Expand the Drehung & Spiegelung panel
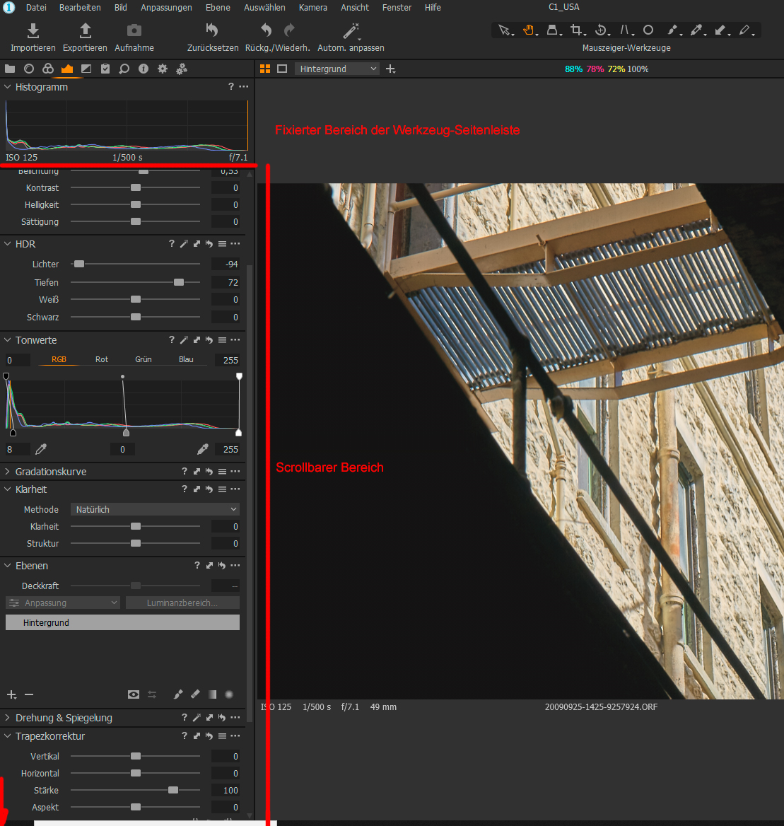Viewport: 784px width, 826px height. click(x=7, y=718)
